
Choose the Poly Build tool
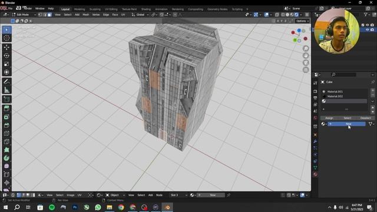coord(6,150)
